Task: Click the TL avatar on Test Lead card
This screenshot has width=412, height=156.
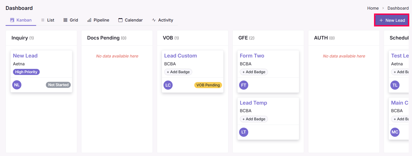Action: 395,85
